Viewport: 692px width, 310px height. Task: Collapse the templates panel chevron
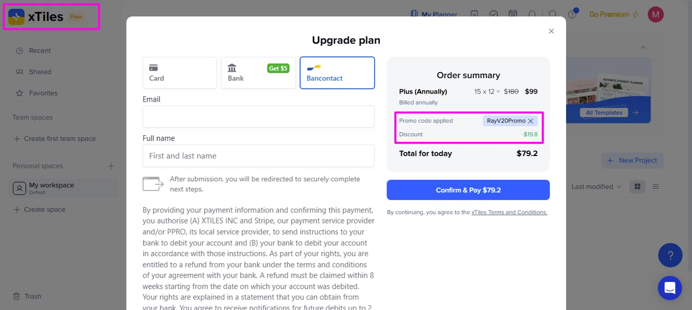click(x=643, y=47)
